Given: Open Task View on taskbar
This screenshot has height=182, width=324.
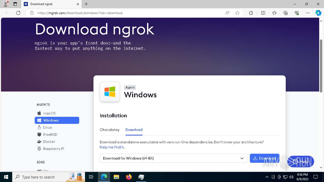Looking at the screenshot, I should pyautogui.click(x=91, y=177).
